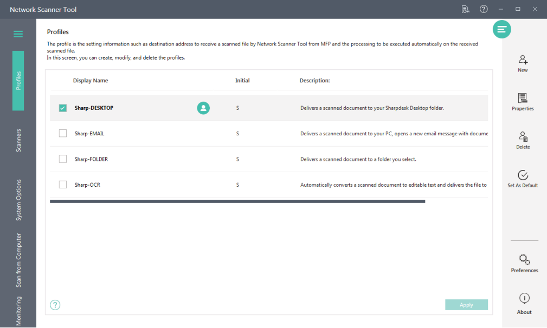Open the System Options tab
547x328 pixels.
click(18, 200)
